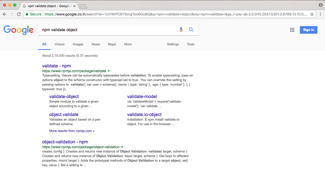
Task: Open a new browser tab
Action: (83, 6)
